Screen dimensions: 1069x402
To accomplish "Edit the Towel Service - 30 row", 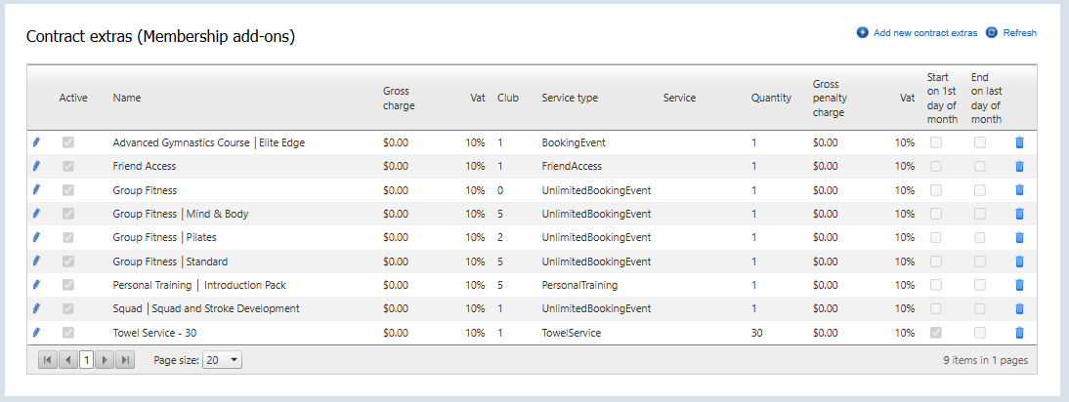I will [36, 332].
